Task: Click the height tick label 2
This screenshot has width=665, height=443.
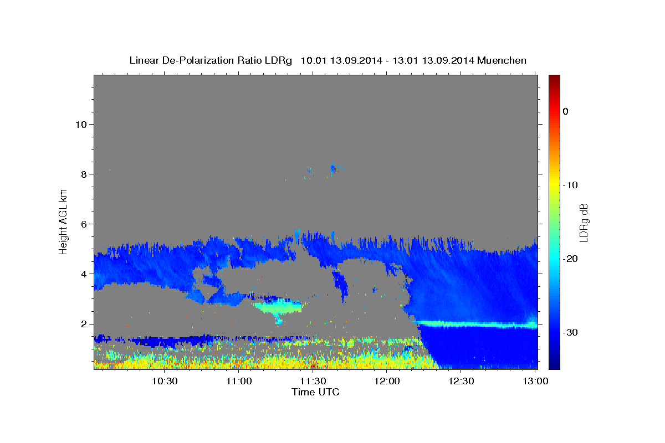Action: [84, 324]
